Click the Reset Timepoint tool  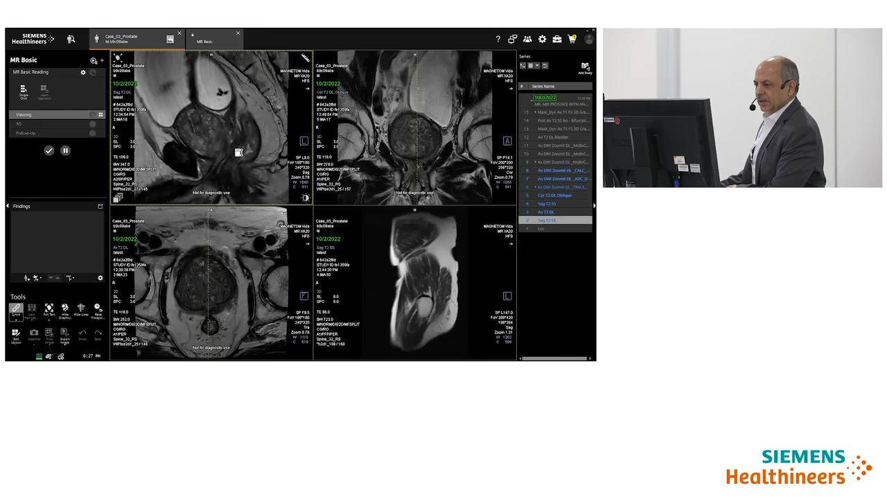tap(98, 310)
